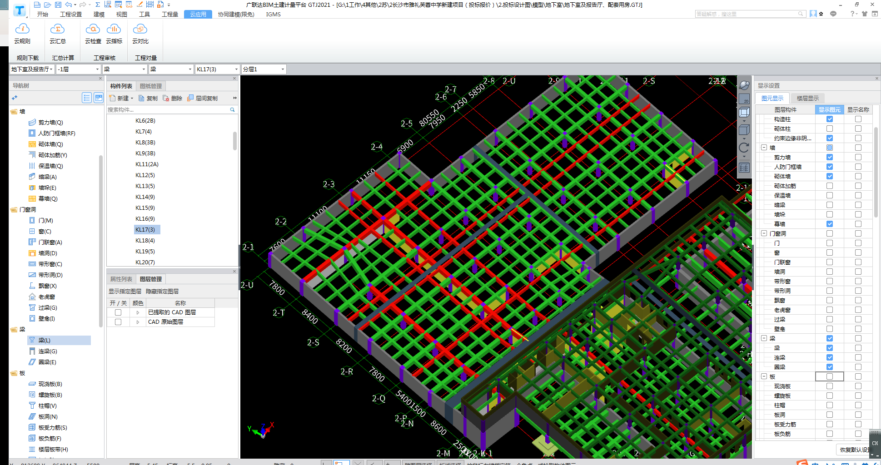The image size is (881, 465).
Task: Click 显示指定图层 in layer management
Action: (x=125, y=292)
